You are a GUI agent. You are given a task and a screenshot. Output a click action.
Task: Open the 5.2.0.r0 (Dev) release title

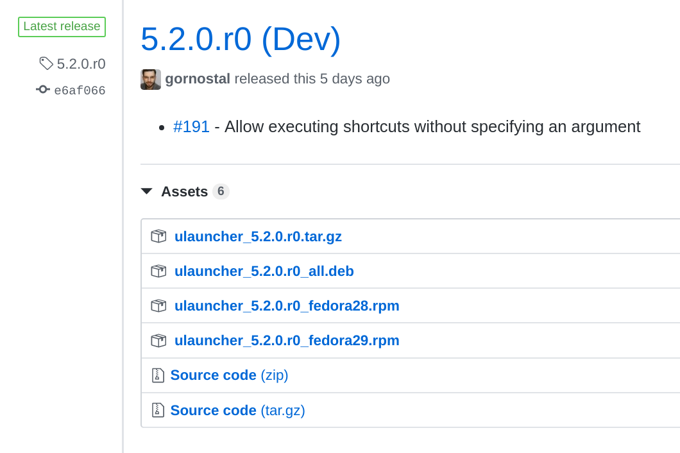click(240, 39)
